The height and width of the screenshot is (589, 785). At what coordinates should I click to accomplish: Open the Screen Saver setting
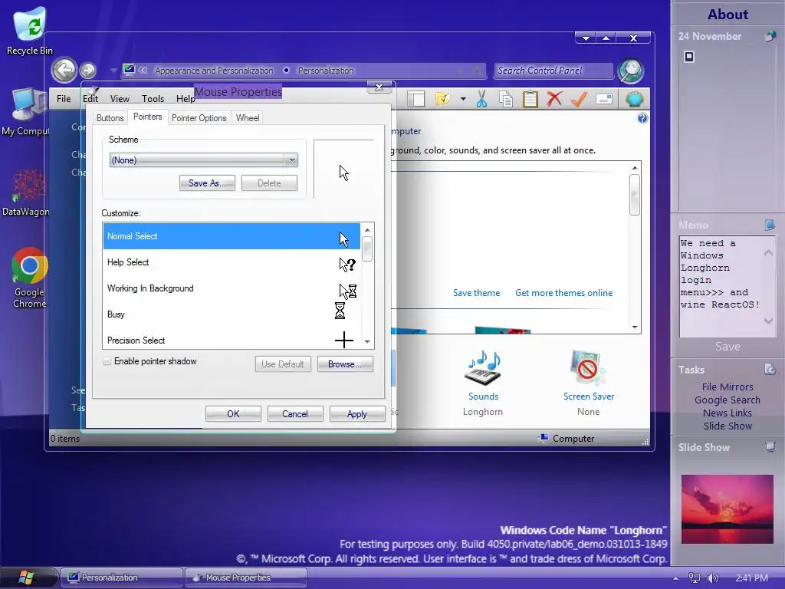[588, 383]
